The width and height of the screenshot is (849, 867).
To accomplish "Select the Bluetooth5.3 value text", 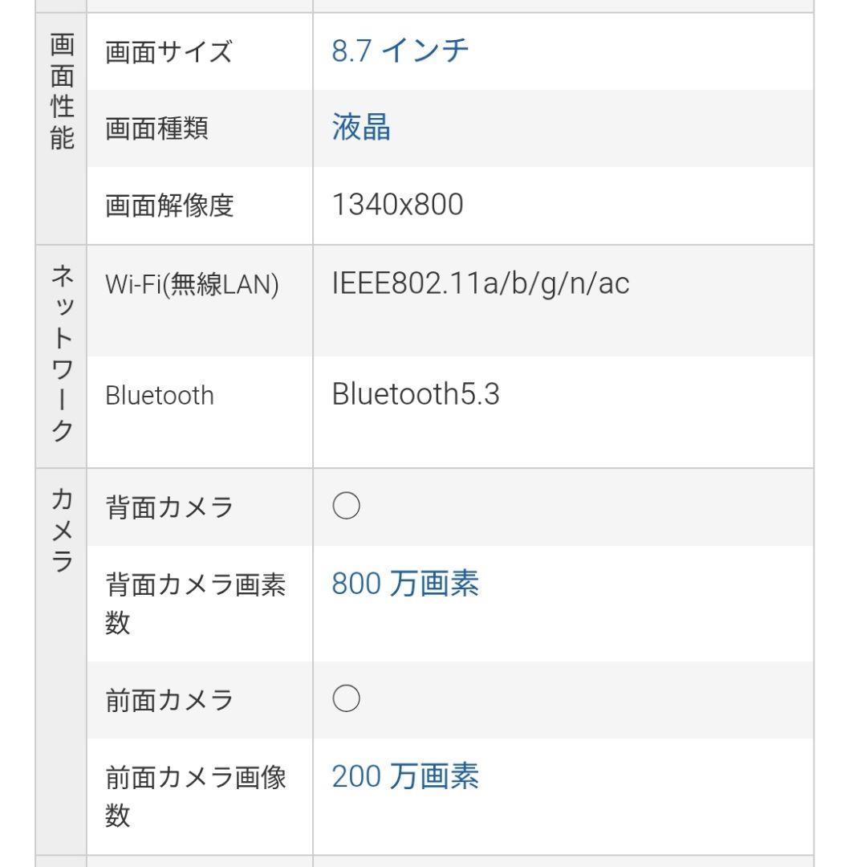I will tap(415, 394).
